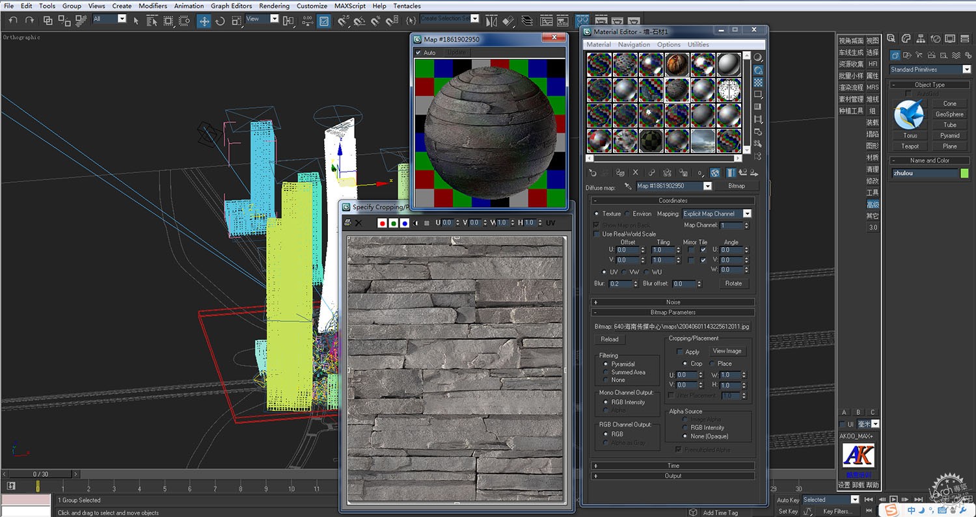Select the orange wood material sample slot
976x517 pixels.
pos(677,64)
